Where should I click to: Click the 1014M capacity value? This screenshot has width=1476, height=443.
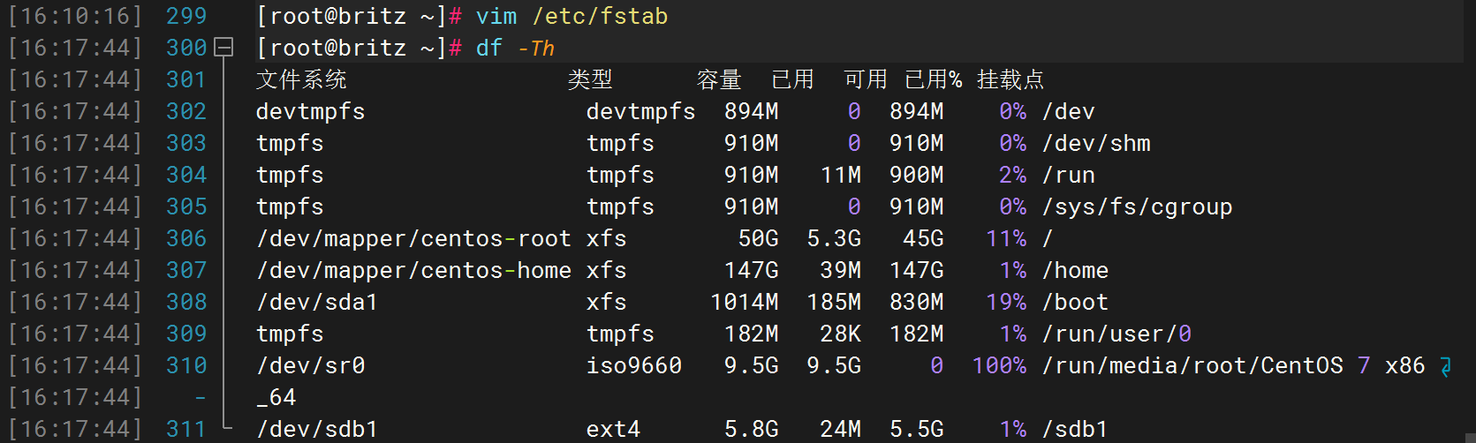pyautogui.click(x=745, y=302)
